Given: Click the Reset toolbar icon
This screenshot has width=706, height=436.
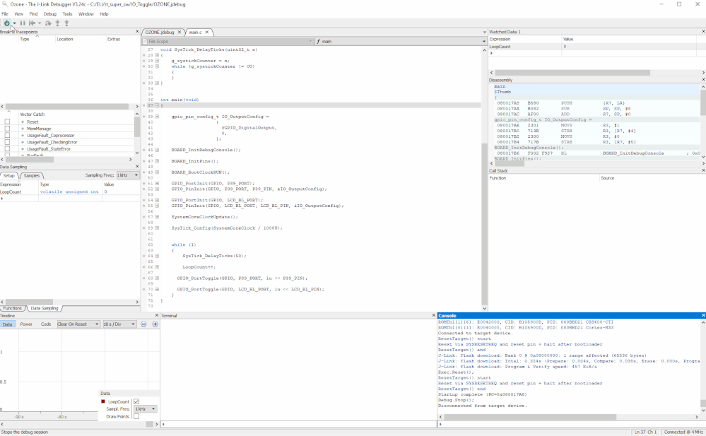Looking at the screenshot, I should pyautogui.click(x=32, y=23).
